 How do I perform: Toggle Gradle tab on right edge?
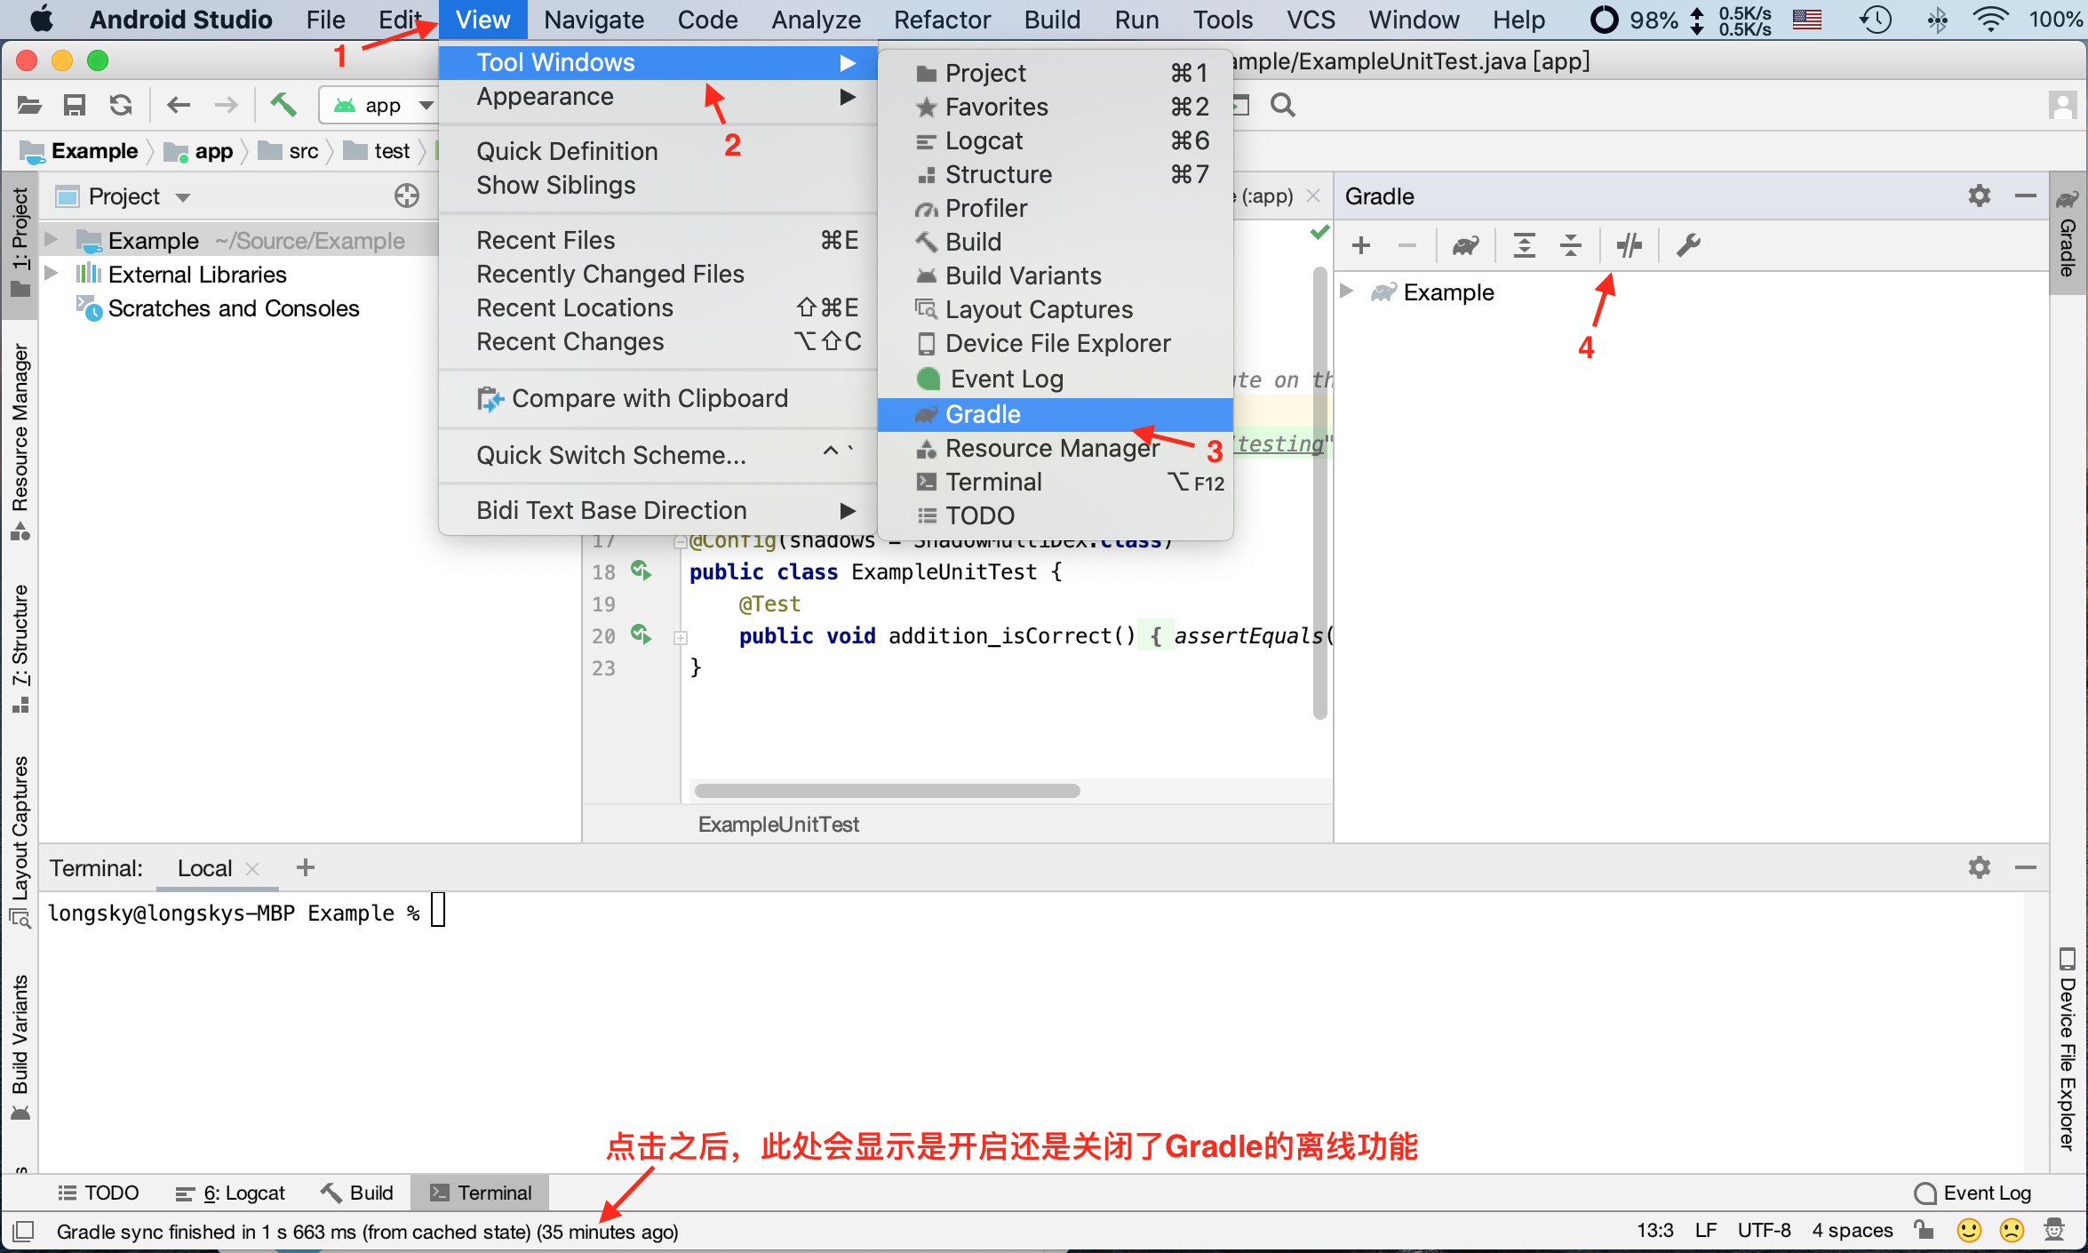[x=2068, y=234]
